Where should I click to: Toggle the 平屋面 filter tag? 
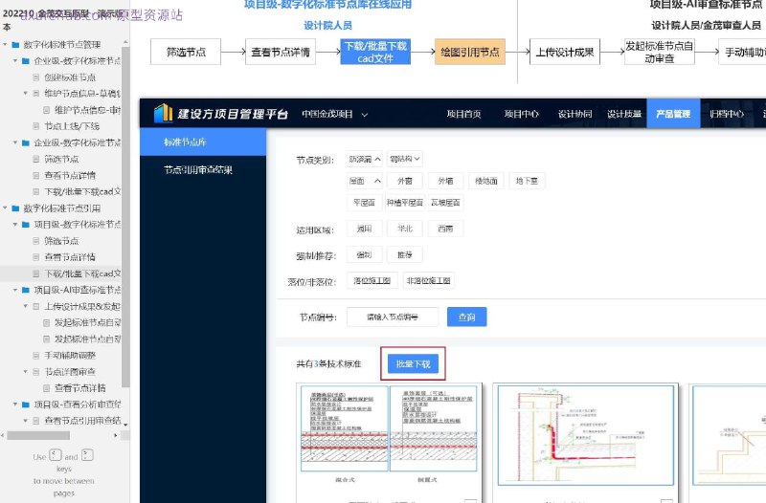point(365,203)
